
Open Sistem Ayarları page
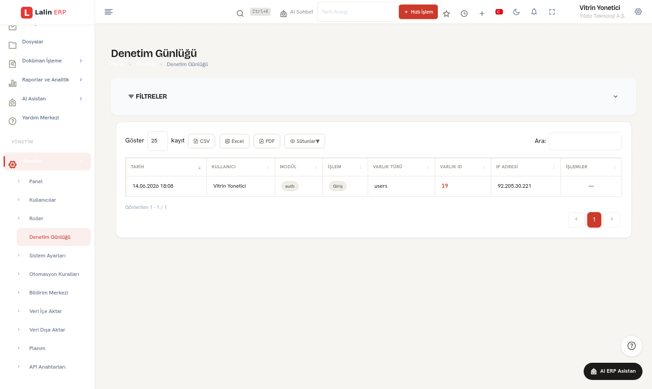(53, 256)
